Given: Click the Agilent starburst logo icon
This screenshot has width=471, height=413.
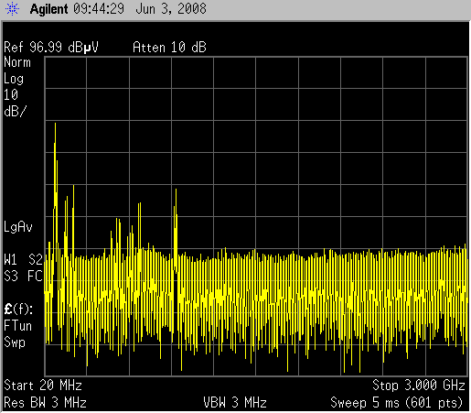Looking at the screenshot, I should pyautogui.click(x=12, y=9).
